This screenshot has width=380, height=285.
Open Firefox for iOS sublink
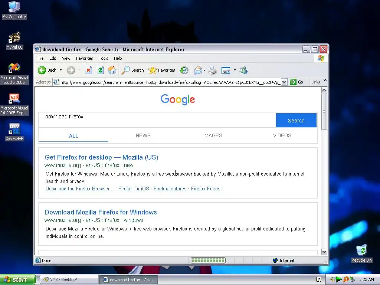(134, 189)
